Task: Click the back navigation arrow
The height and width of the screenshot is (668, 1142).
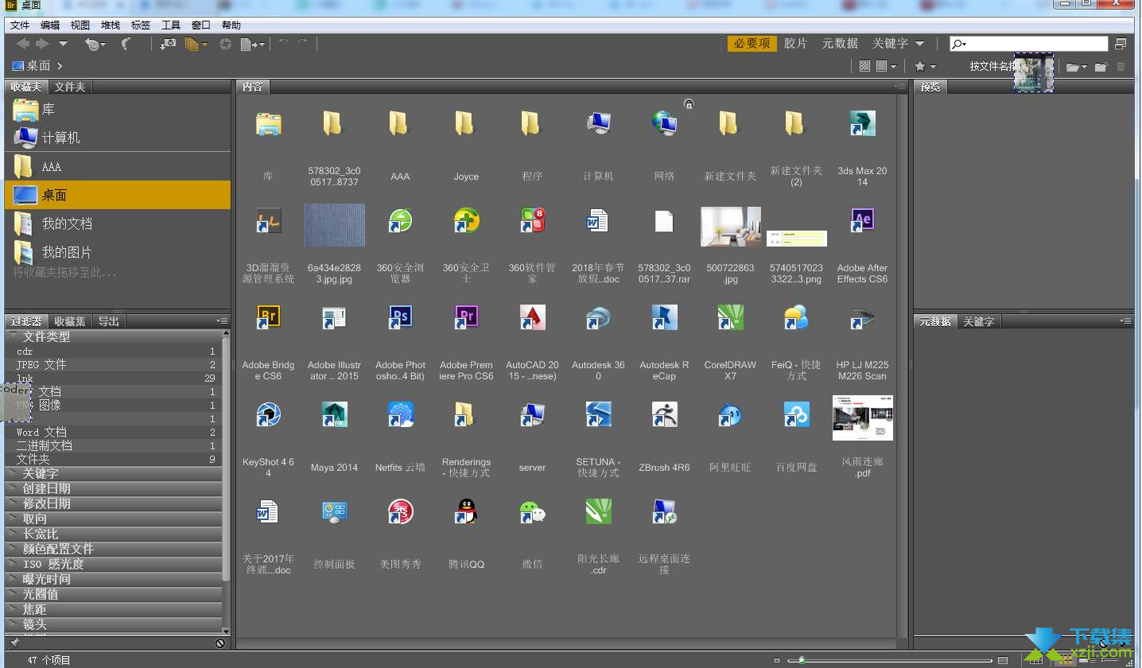Action: pos(23,44)
